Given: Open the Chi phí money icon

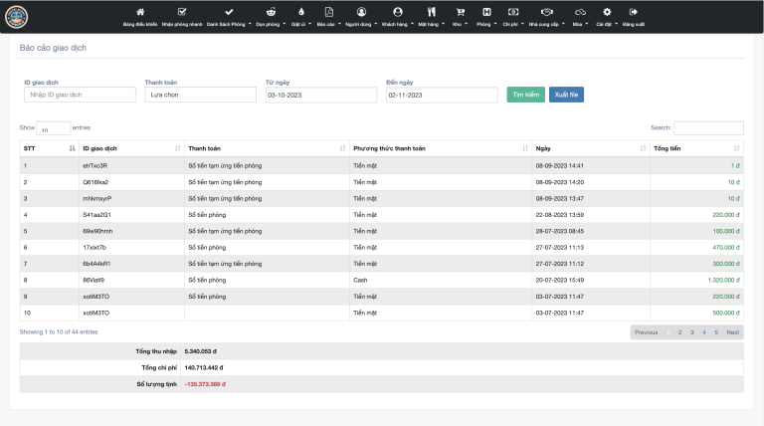Looking at the screenshot, I should tap(513, 12).
